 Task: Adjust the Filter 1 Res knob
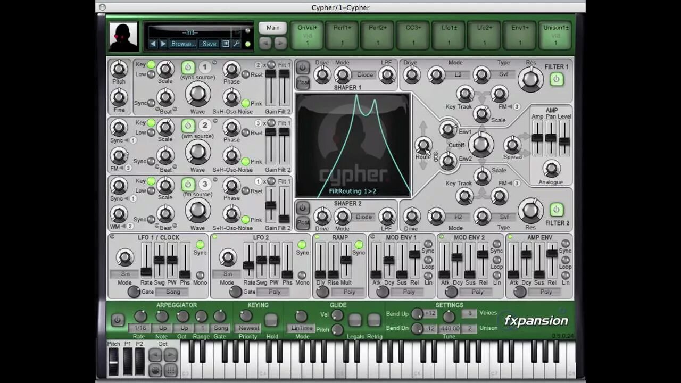[x=530, y=79]
